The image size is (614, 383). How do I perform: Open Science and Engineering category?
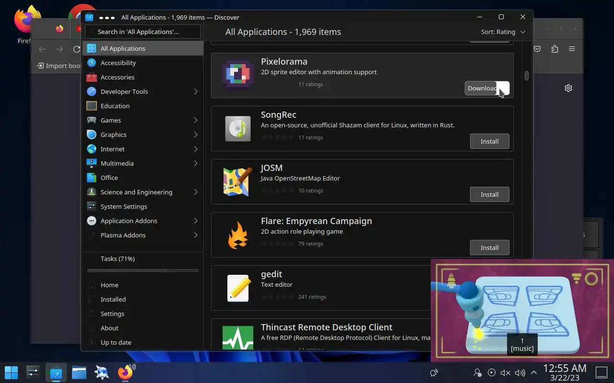tap(143, 192)
